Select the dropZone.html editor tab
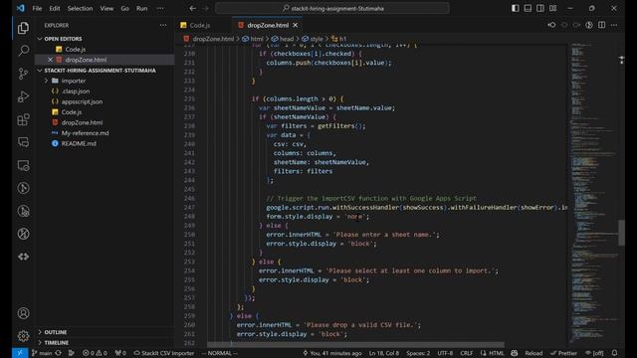Screen dimensions: 637x358 268,25
